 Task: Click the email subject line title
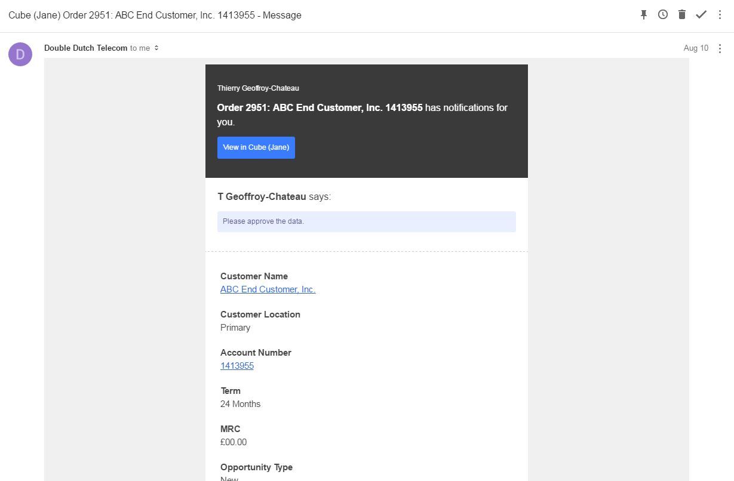coord(155,16)
